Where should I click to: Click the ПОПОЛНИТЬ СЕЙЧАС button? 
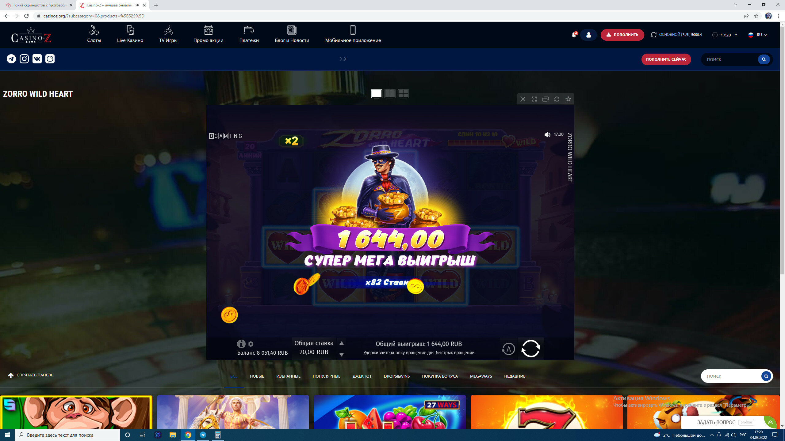(666, 59)
